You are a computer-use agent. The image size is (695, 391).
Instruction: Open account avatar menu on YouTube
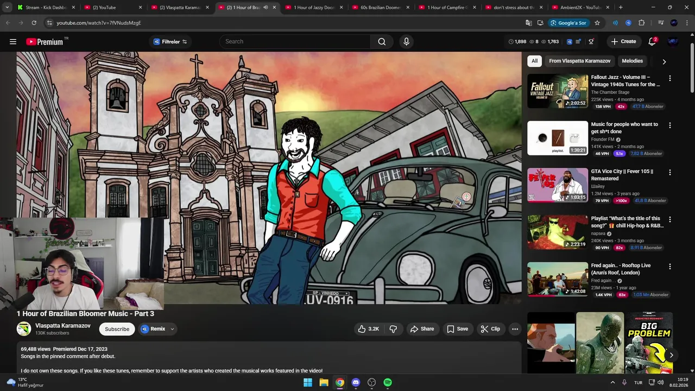[x=673, y=41]
